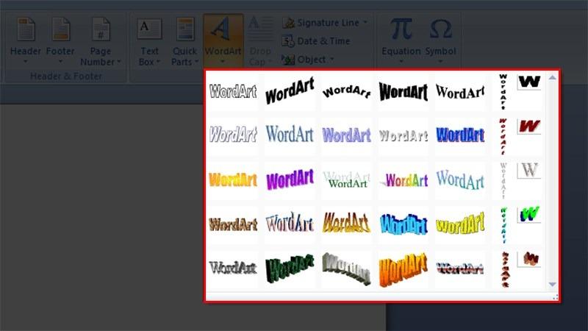This screenshot has height=331, width=588.
Task: Choose the green-blue W thumbnail style
Action: pos(529,215)
